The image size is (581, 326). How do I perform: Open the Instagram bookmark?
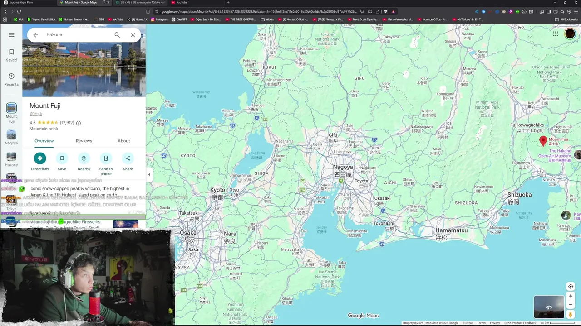159,19
